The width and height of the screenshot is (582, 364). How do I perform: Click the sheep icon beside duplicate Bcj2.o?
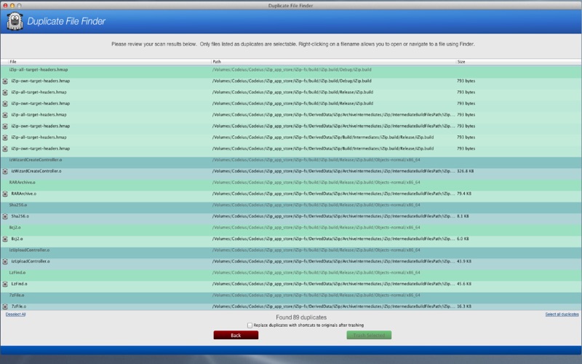[5, 240]
